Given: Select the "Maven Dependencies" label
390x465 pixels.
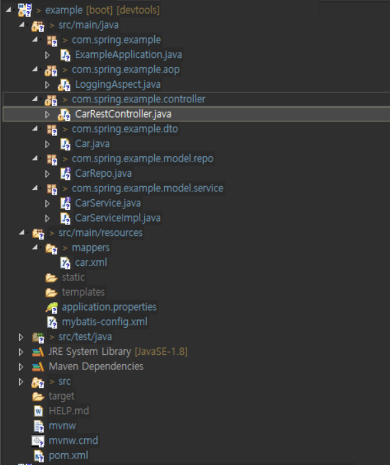Looking at the screenshot, I should 96,367.
